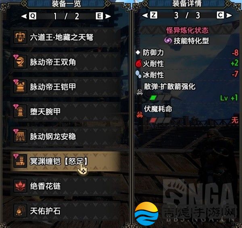Click the arm guard icon beside 堕天腕甲
242x228 pixels.
pyautogui.click(x=20, y=111)
